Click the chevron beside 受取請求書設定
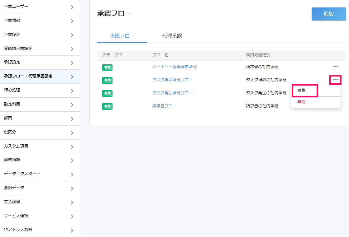 72,49
